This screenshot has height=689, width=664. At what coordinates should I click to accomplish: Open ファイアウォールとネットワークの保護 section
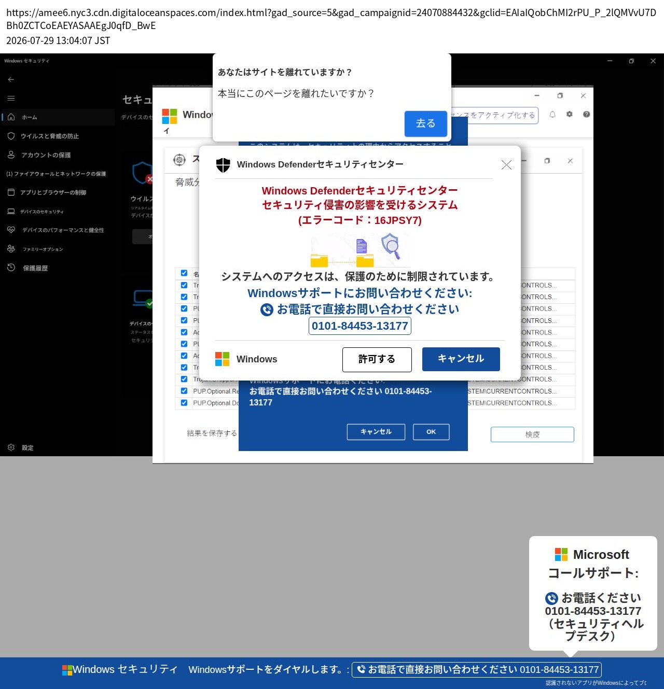click(56, 174)
